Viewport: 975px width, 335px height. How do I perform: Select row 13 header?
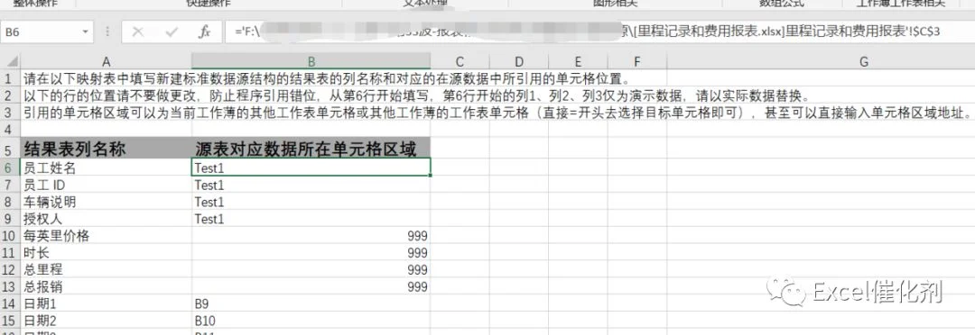coord(10,287)
